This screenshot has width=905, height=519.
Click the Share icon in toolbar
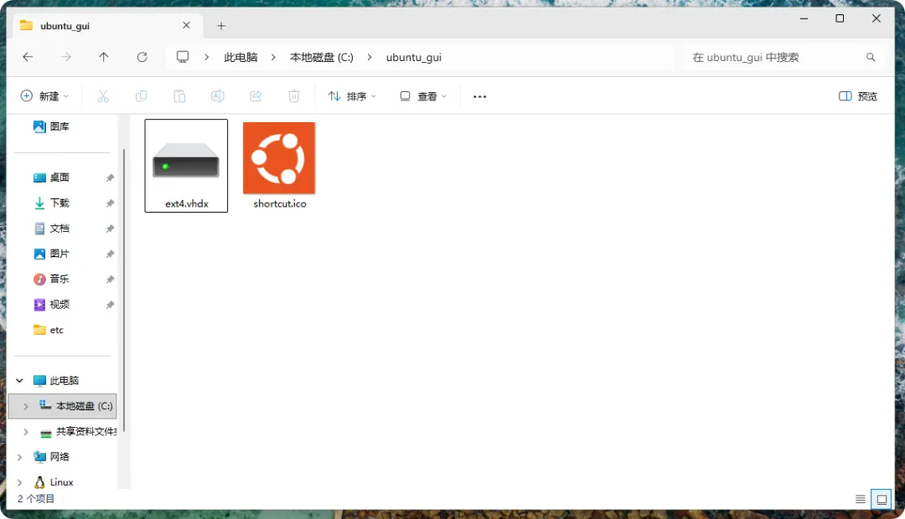tap(256, 96)
